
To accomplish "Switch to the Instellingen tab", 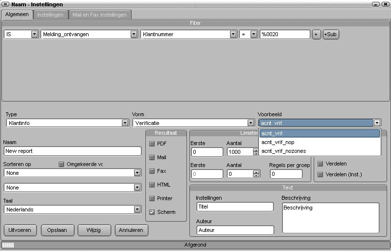I will click(x=50, y=15).
